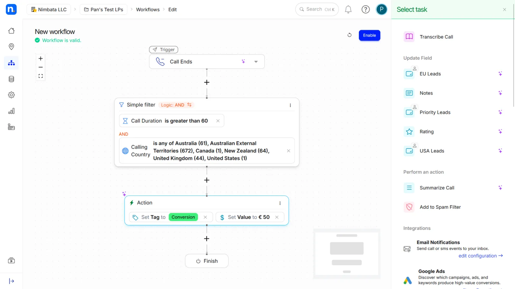Toggle the filter Logic AND switch
Screen dimensions: 515x289
176,105
